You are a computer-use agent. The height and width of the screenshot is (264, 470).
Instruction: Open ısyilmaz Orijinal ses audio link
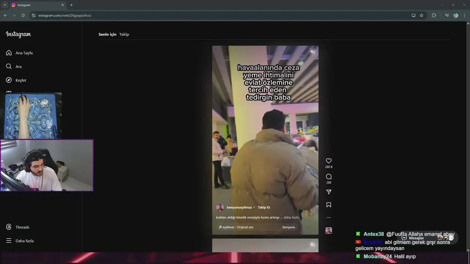tap(236, 227)
